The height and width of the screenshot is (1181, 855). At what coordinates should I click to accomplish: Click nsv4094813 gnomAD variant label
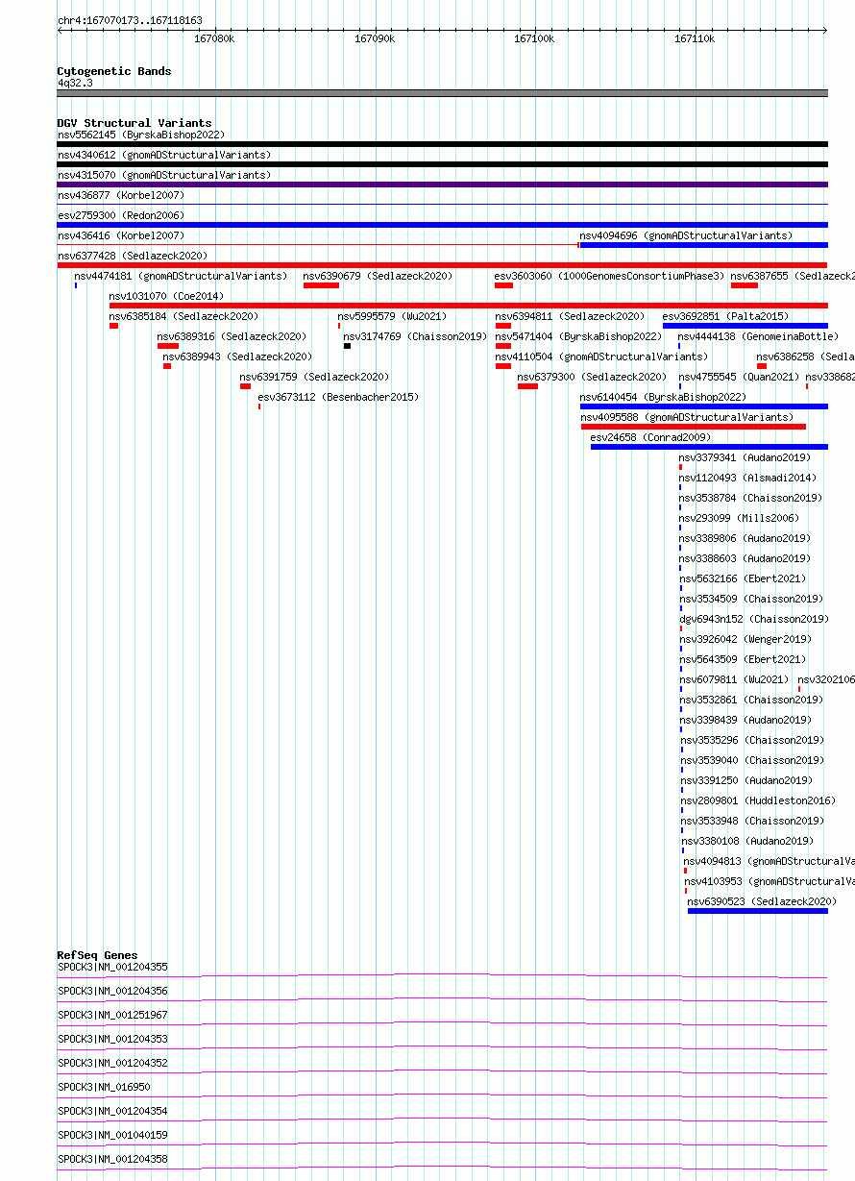pyautogui.click(x=769, y=861)
